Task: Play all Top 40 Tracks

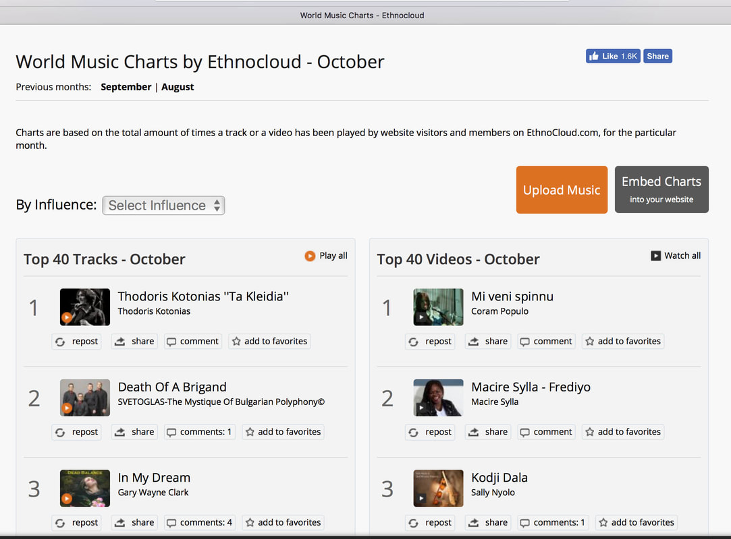Action: tap(326, 255)
